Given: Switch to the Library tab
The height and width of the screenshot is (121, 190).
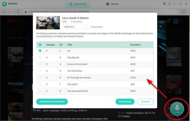Looking at the screenshot, I should (x=112, y=4).
